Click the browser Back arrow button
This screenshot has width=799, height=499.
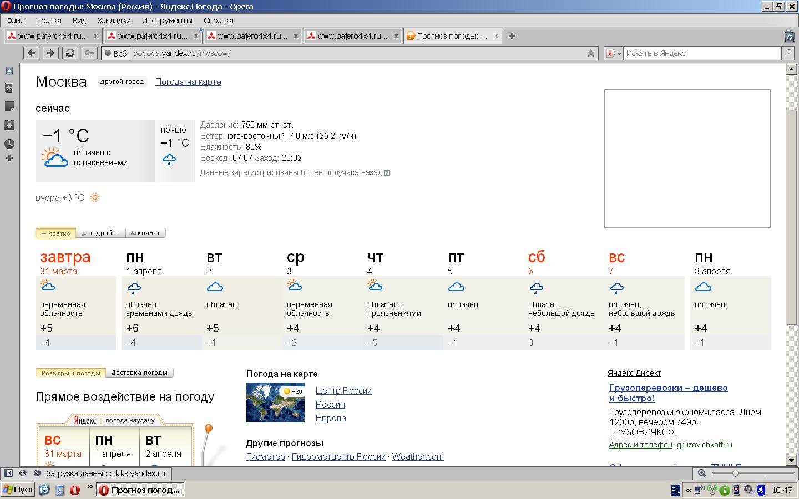click(32, 53)
